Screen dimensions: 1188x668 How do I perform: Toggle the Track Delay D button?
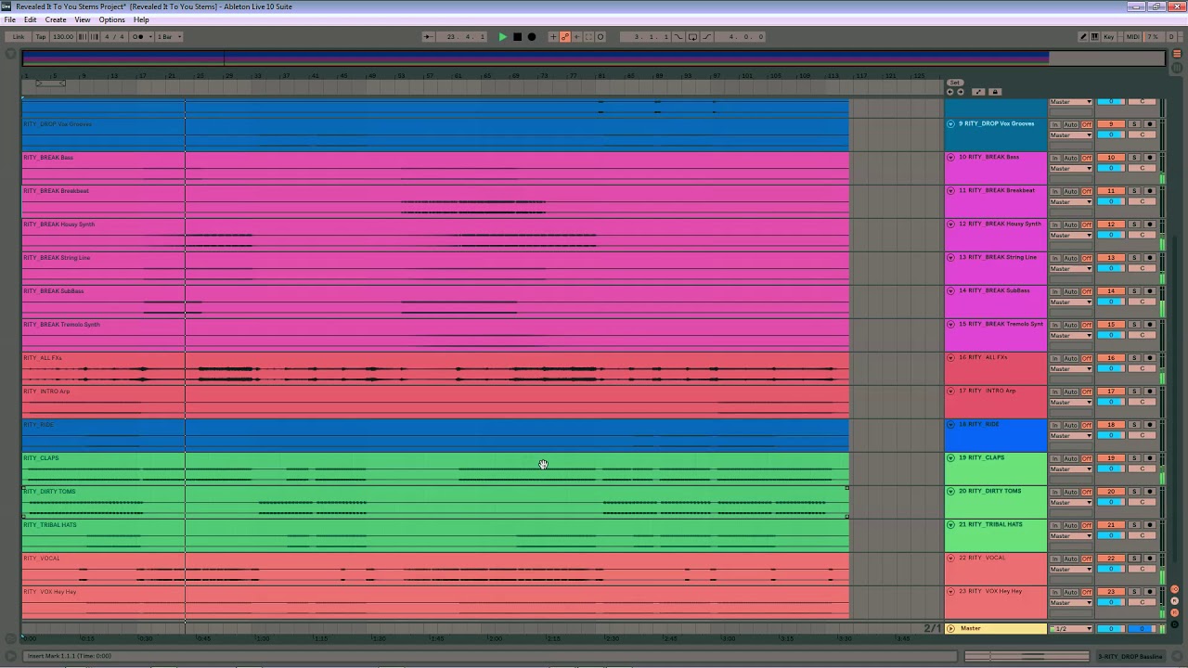[1174, 623]
